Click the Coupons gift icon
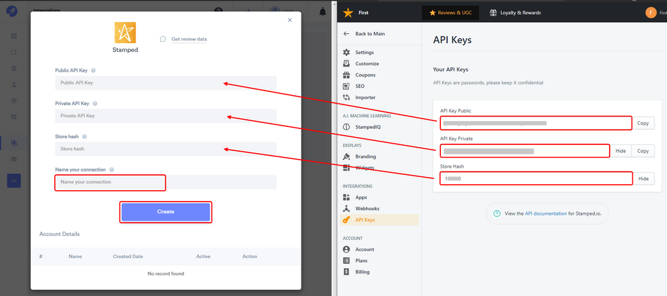The height and width of the screenshot is (296, 667). 346,75
